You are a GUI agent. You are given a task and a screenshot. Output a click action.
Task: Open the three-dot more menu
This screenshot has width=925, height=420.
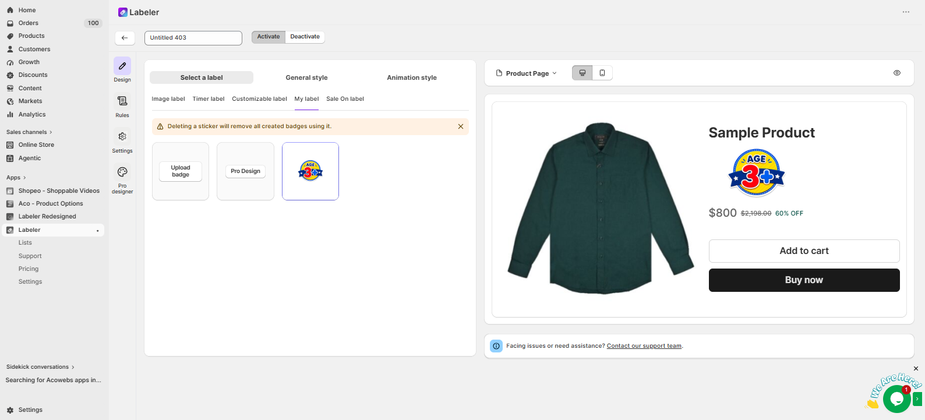(x=906, y=12)
